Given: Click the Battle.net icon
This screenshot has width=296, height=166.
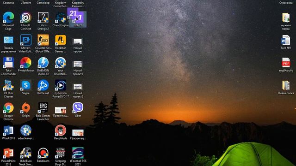Looking at the screenshot, I should pos(43,87).
